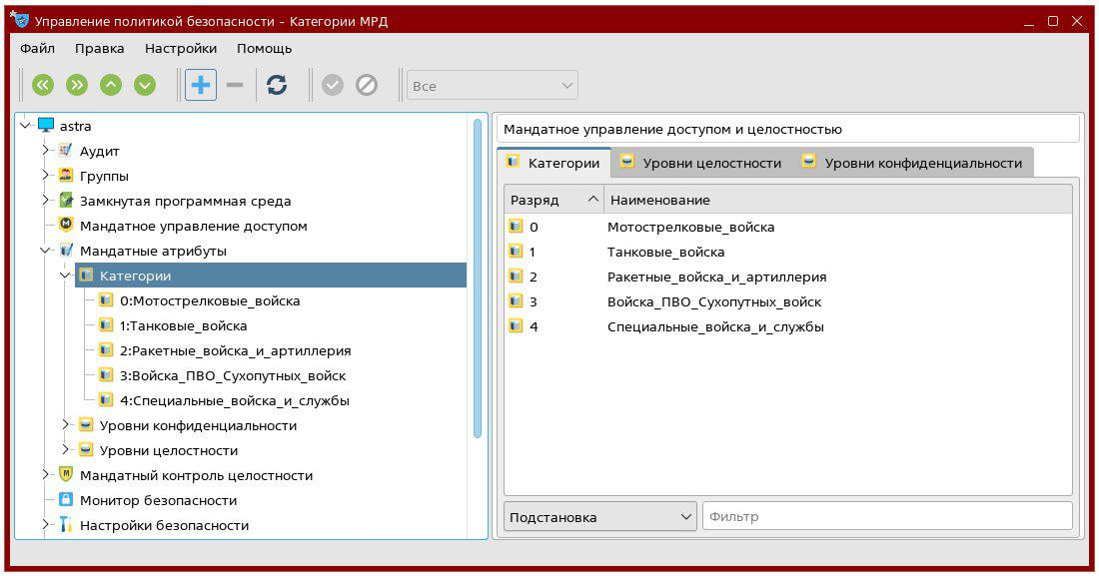Viewport: 1099px width, 576px height.
Task: Click the blue plus add button
Action: [201, 86]
